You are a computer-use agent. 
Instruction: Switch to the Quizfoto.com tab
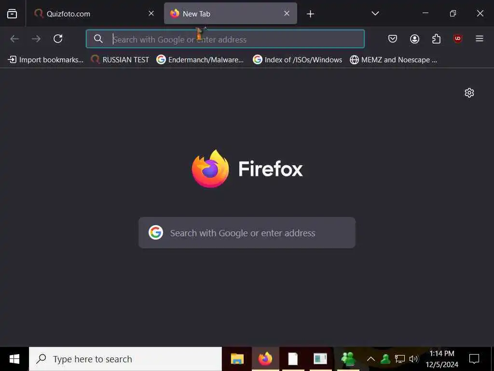click(x=95, y=14)
